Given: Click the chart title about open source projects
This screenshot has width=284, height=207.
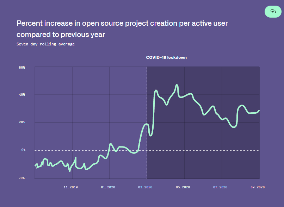Looking at the screenshot, I should click(122, 29).
